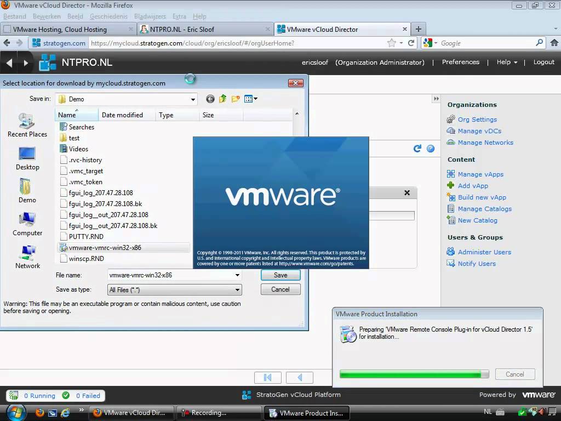
Task: Bookmark this page with the star icon
Action: (391, 43)
